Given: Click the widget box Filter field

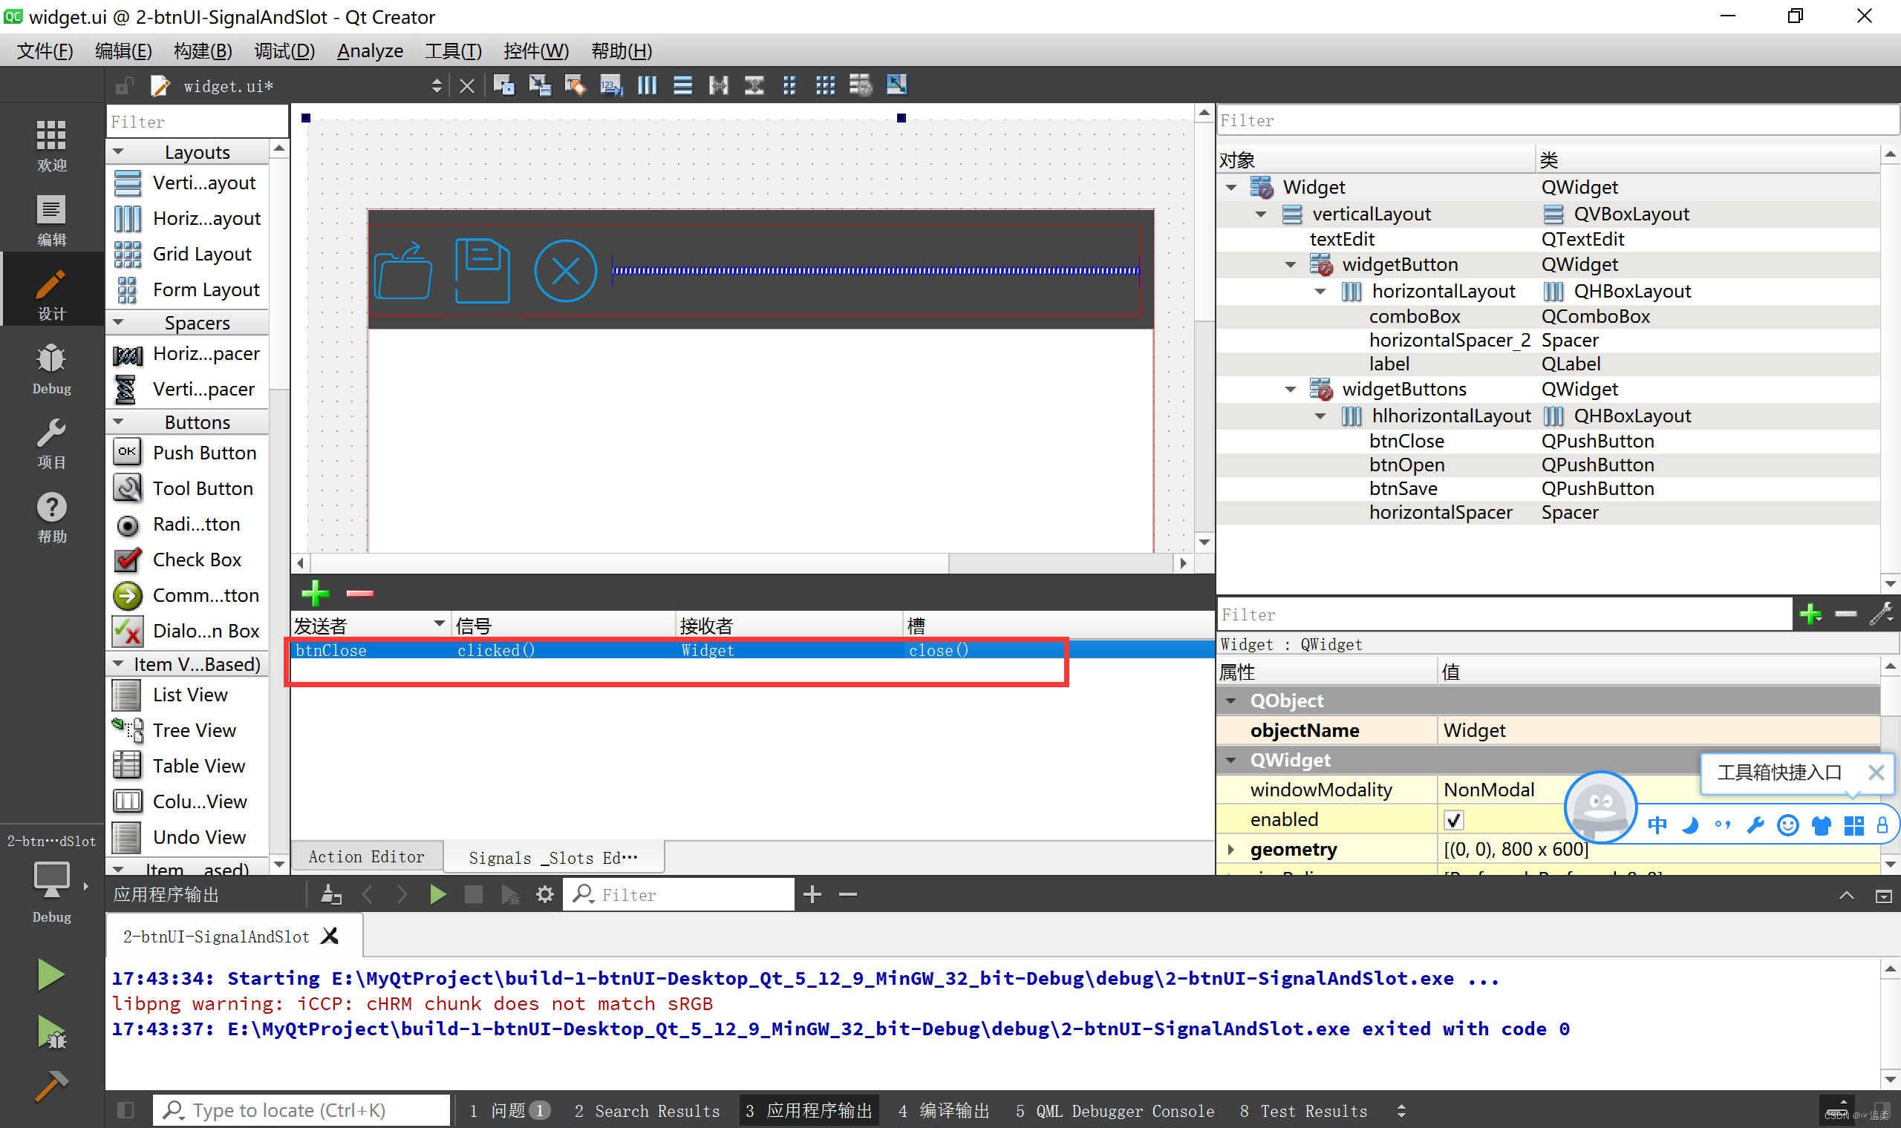Looking at the screenshot, I should 197,122.
